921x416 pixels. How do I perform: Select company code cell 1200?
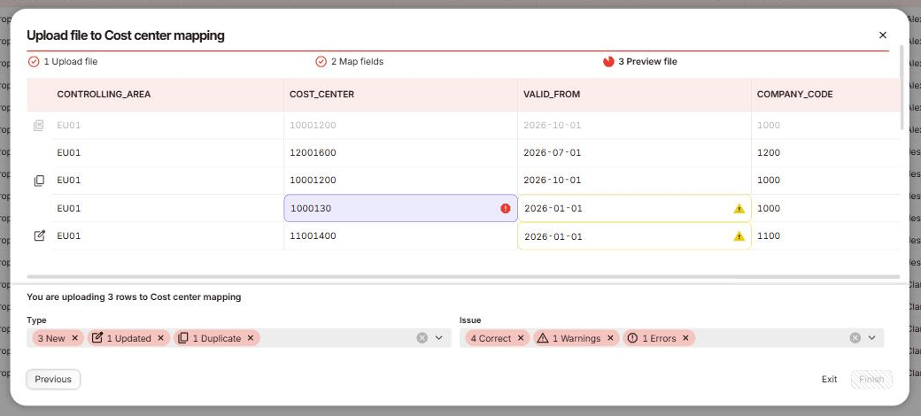click(x=825, y=152)
